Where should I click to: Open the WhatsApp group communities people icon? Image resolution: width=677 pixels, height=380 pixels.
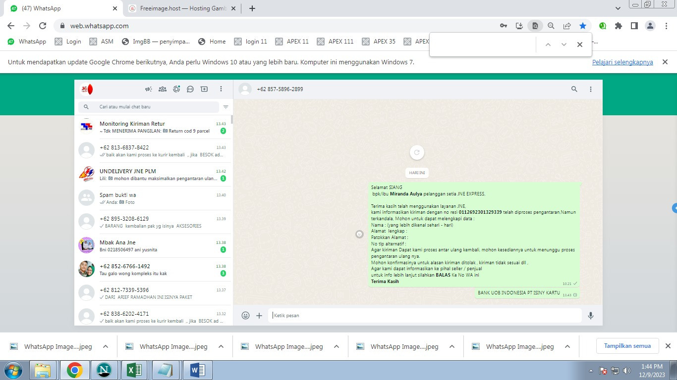pyautogui.click(x=162, y=89)
